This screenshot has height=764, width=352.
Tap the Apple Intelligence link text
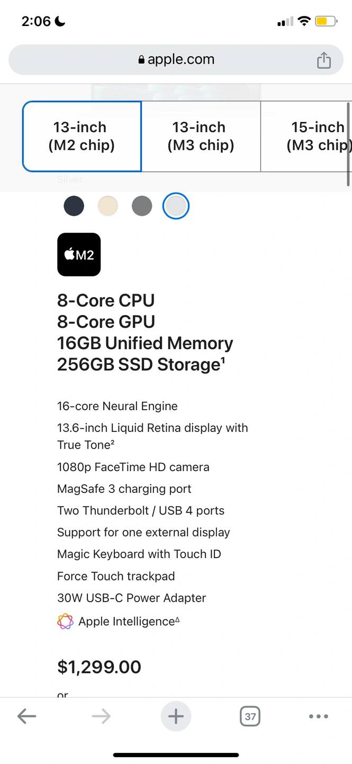pyautogui.click(x=126, y=621)
